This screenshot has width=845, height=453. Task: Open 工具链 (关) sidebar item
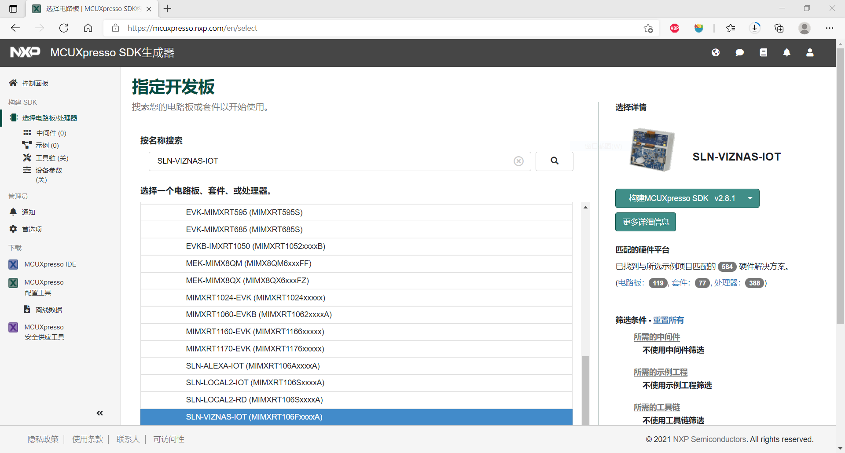pos(46,158)
